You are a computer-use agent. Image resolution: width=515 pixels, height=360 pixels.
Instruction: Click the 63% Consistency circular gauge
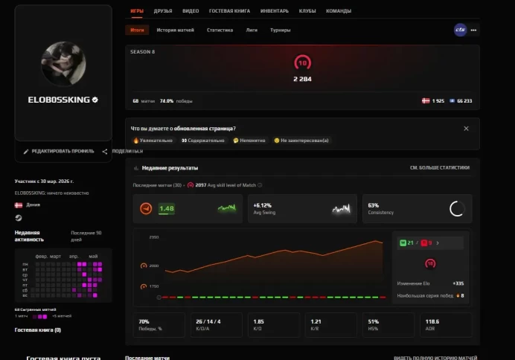tap(457, 209)
